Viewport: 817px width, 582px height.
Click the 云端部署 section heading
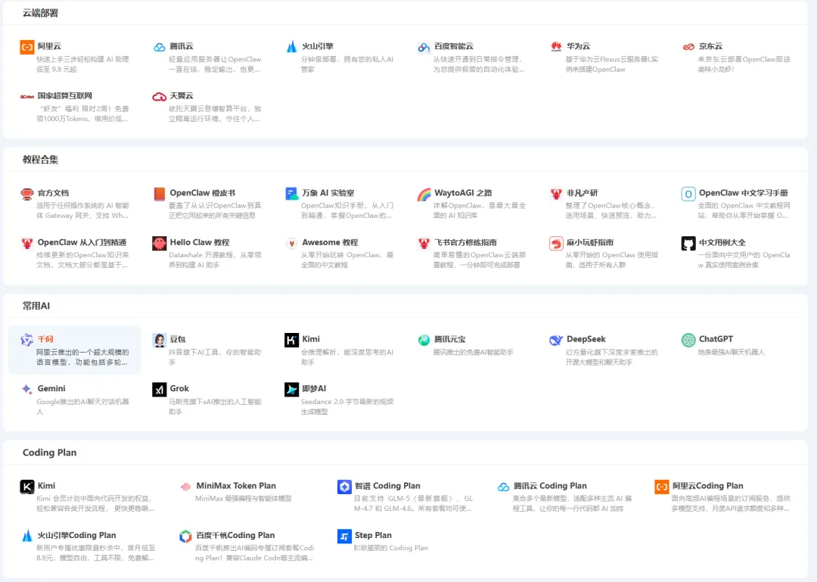41,13
